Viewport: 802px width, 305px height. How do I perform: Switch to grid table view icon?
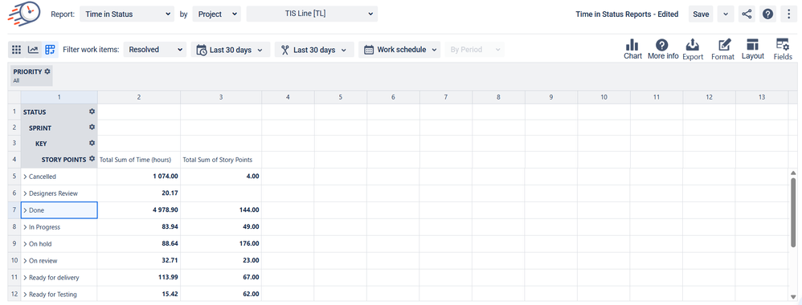pos(16,50)
